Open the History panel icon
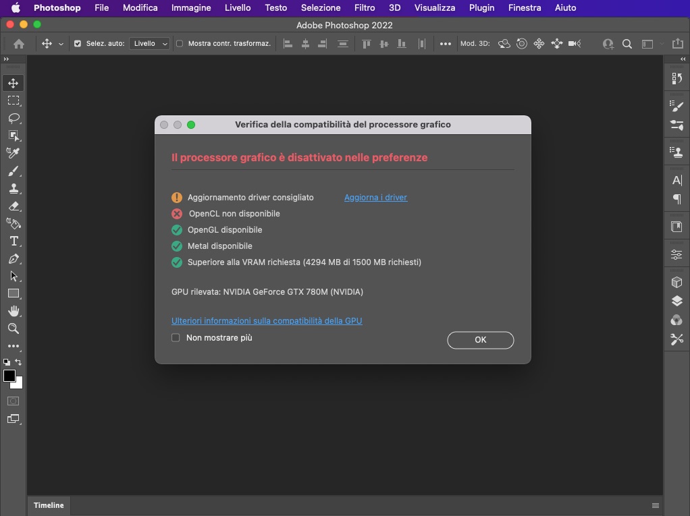This screenshot has width=690, height=516. click(x=676, y=78)
